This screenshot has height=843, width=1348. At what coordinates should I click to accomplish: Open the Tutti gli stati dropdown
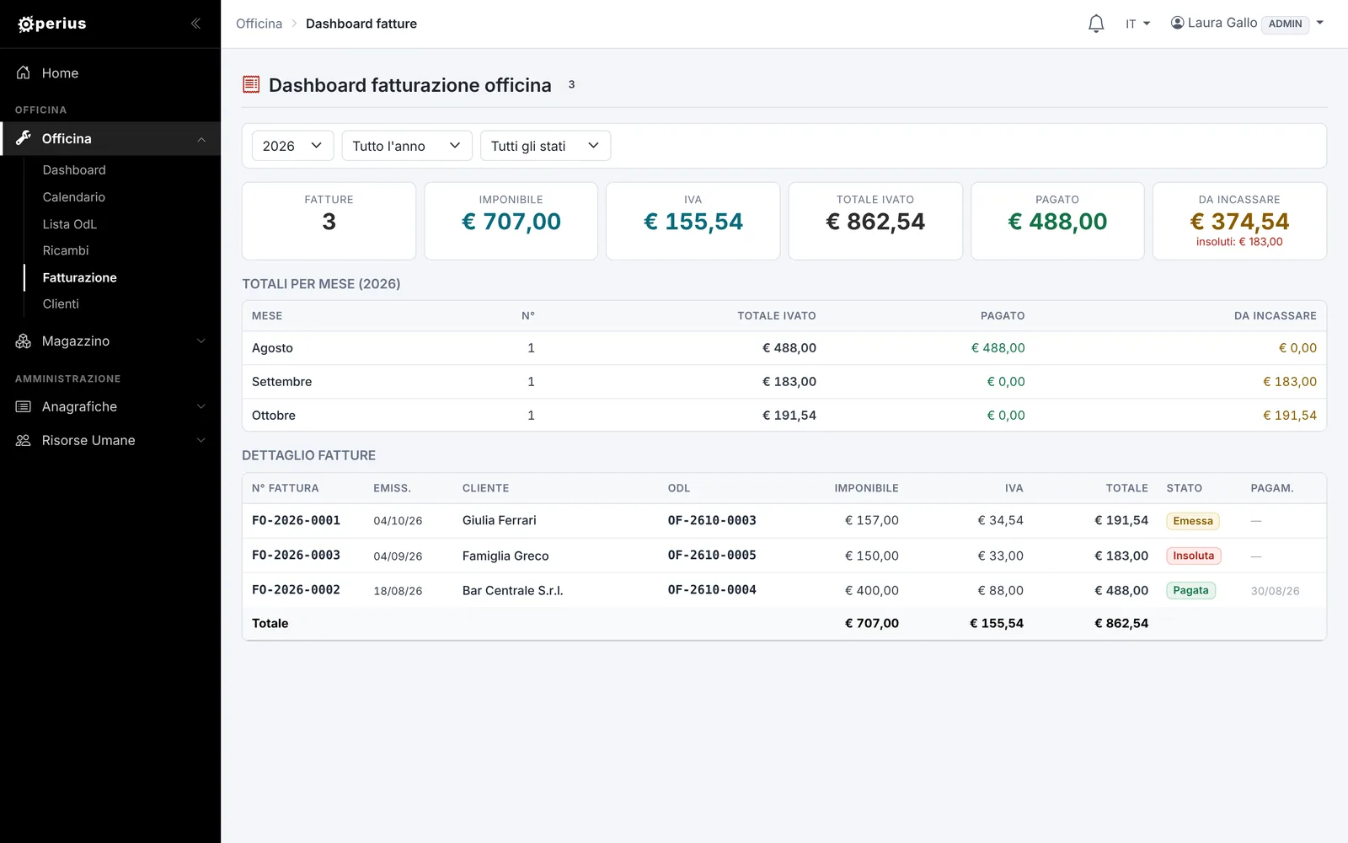tap(545, 146)
